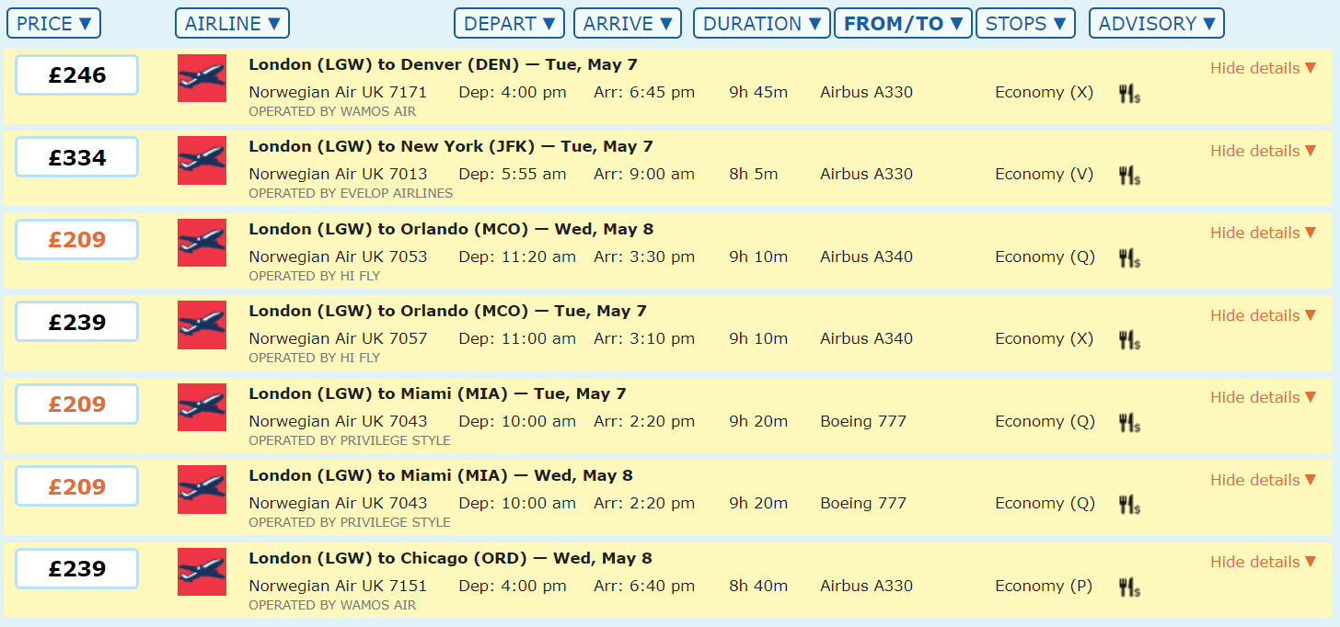
Task: Choose the £209 Orlando Wed, May 8 fare
Action: click(77, 240)
